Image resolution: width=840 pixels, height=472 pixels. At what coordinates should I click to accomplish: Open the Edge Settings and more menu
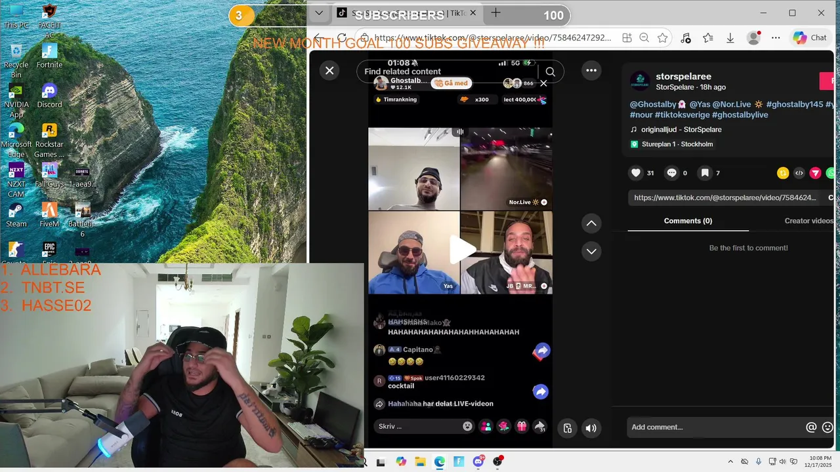pyautogui.click(x=774, y=38)
